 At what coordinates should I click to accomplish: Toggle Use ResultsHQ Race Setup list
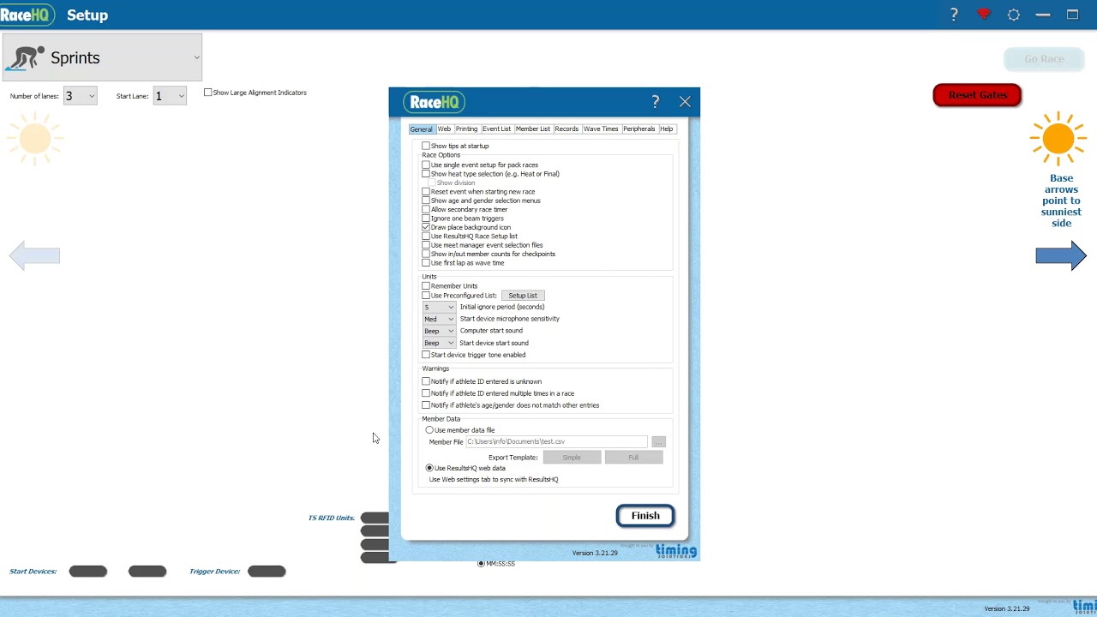pyautogui.click(x=426, y=237)
